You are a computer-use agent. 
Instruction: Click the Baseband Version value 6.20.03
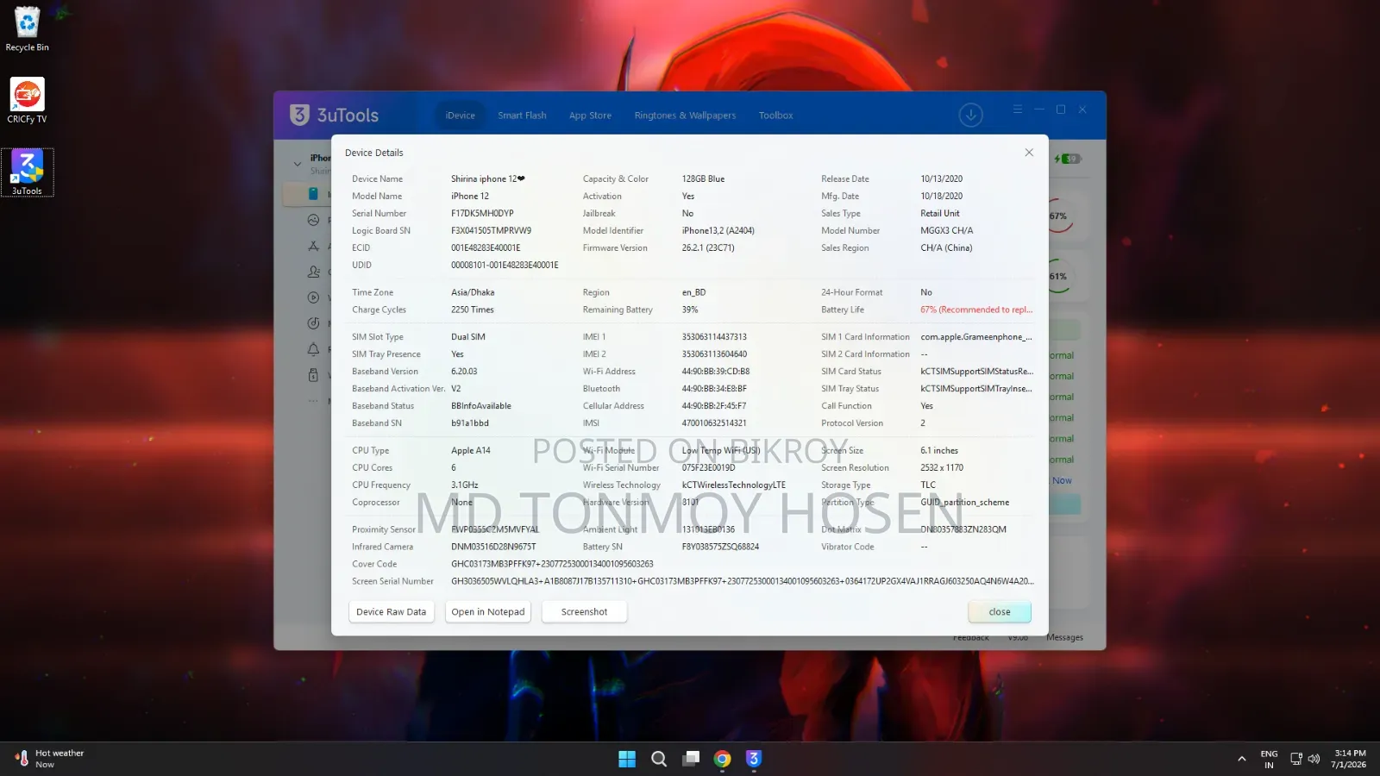pyautogui.click(x=464, y=372)
